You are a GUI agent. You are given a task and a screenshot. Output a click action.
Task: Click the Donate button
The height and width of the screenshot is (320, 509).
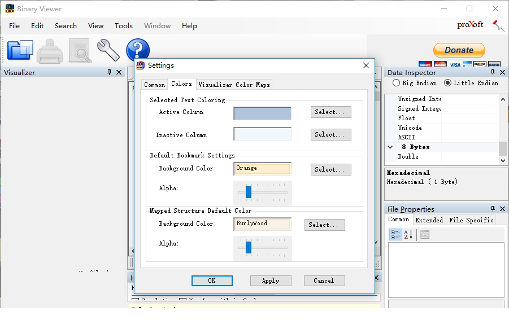[x=459, y=50]
